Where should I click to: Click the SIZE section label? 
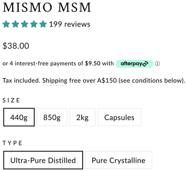pyautogui.click(x=11, y=100)
